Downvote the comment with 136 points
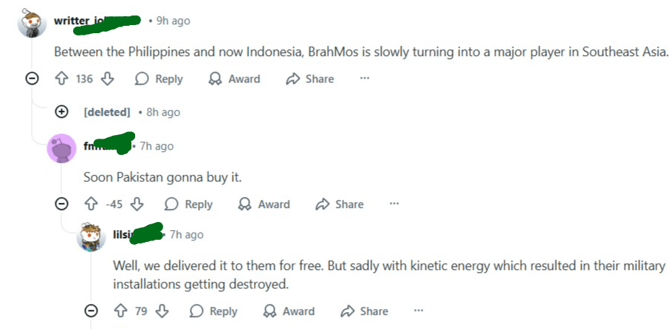The height and width of the screenshot is (329, 669). (x=108, y=79)
